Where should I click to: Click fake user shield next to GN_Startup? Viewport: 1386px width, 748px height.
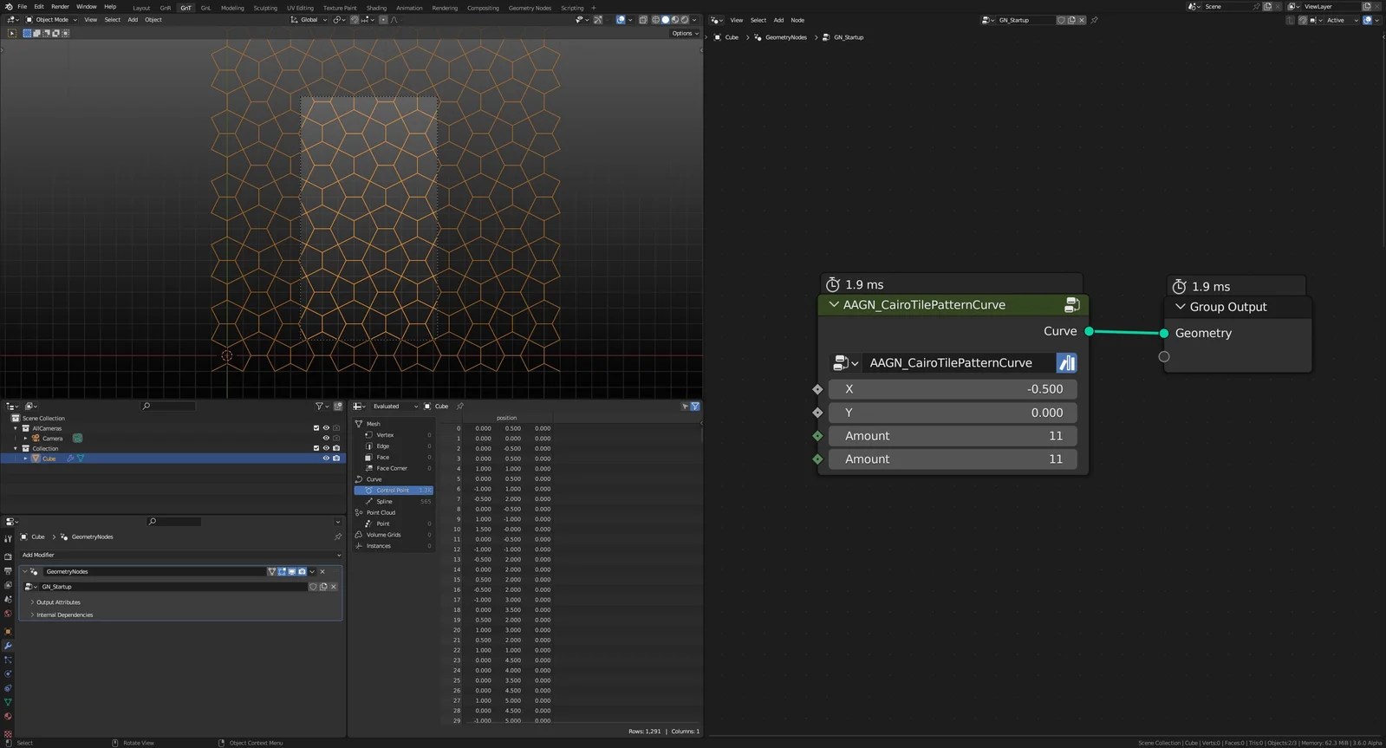click(313, 587)
